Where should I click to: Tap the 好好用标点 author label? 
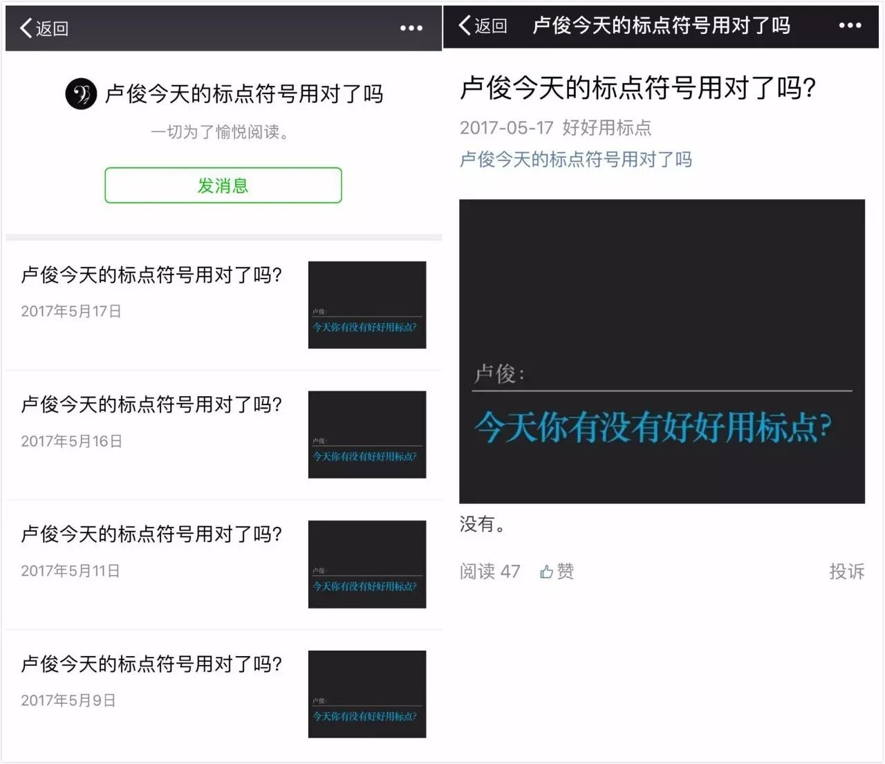pyautogui.click(x=606, y=128)
